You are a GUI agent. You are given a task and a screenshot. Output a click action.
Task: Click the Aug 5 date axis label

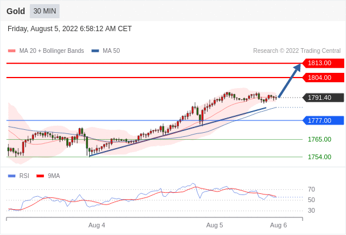click(215, 225)
